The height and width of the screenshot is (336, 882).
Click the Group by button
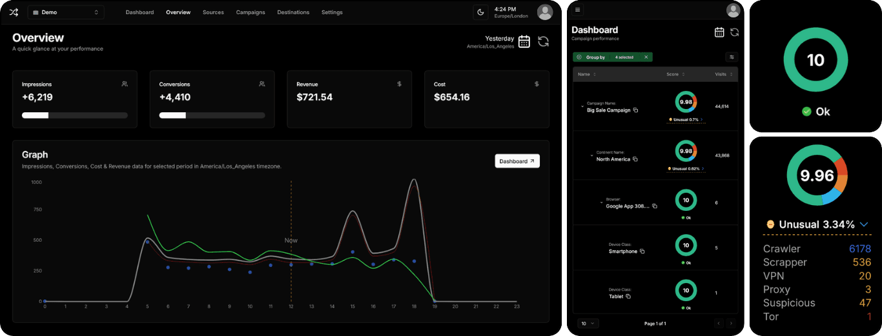tap(595, 57)
